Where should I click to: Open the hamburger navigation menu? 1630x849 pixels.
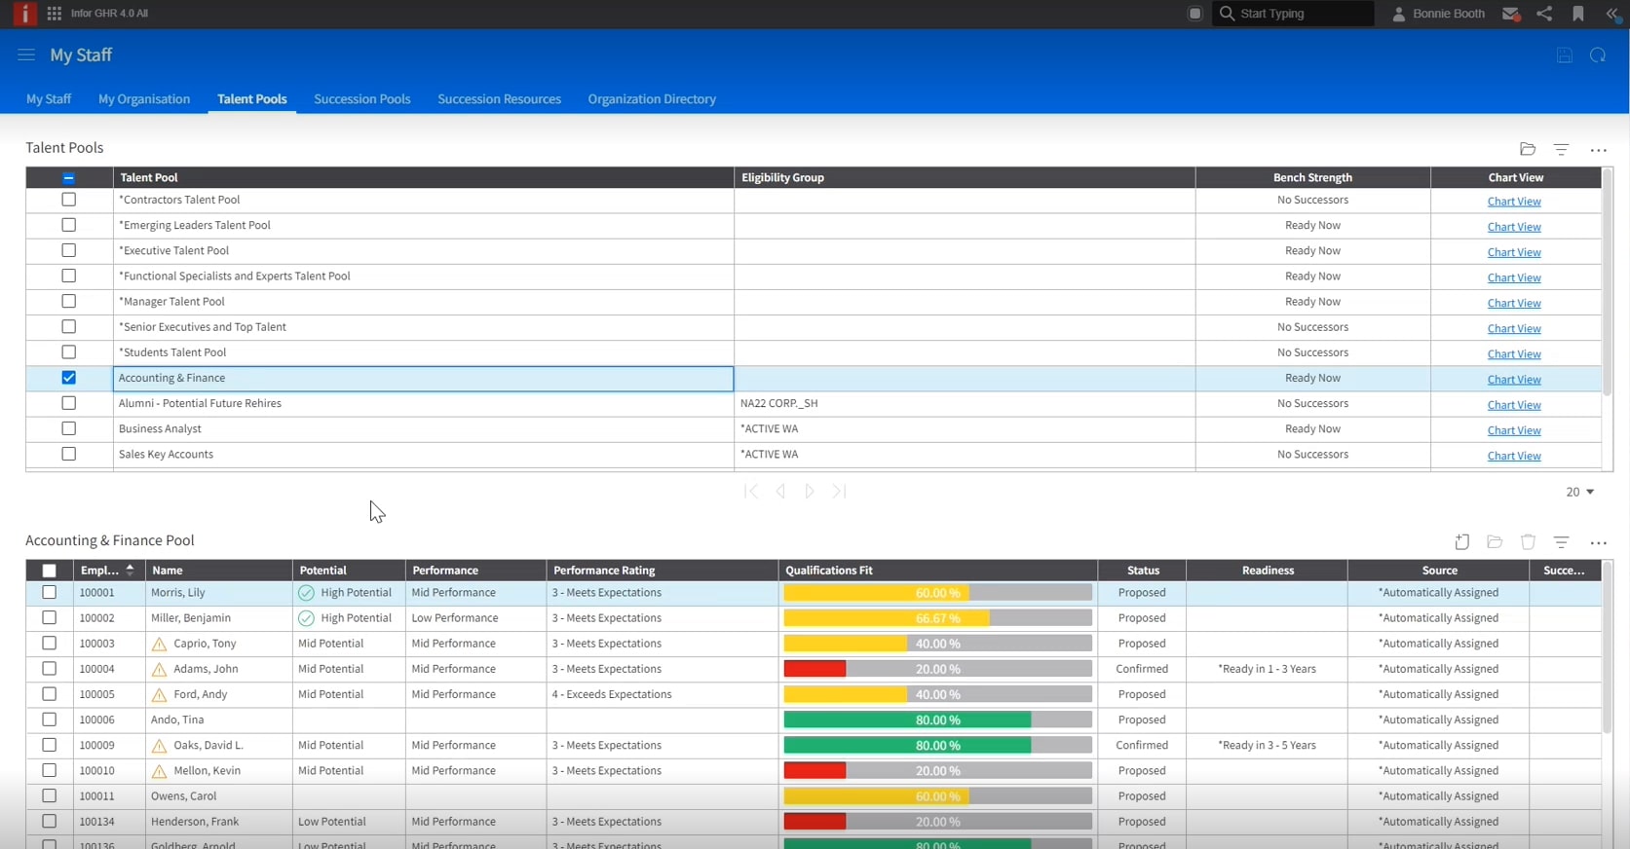(26, 55)
